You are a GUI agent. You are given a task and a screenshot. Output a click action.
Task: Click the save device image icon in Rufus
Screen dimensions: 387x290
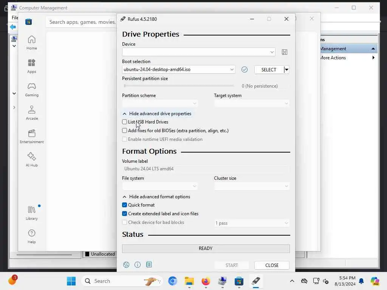tap(284, 52)
